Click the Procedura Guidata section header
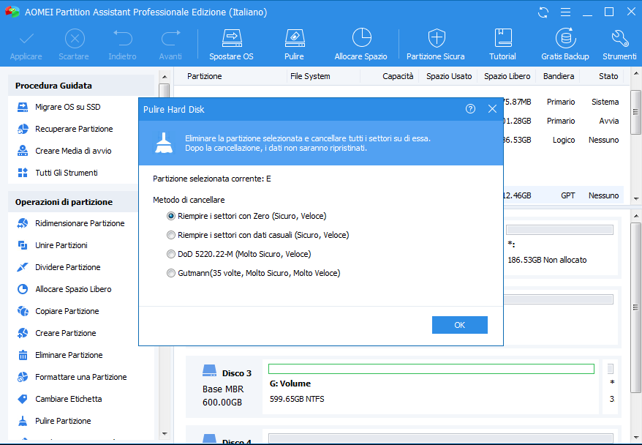Viewport: 642px width, 445px height. [81, 86]
